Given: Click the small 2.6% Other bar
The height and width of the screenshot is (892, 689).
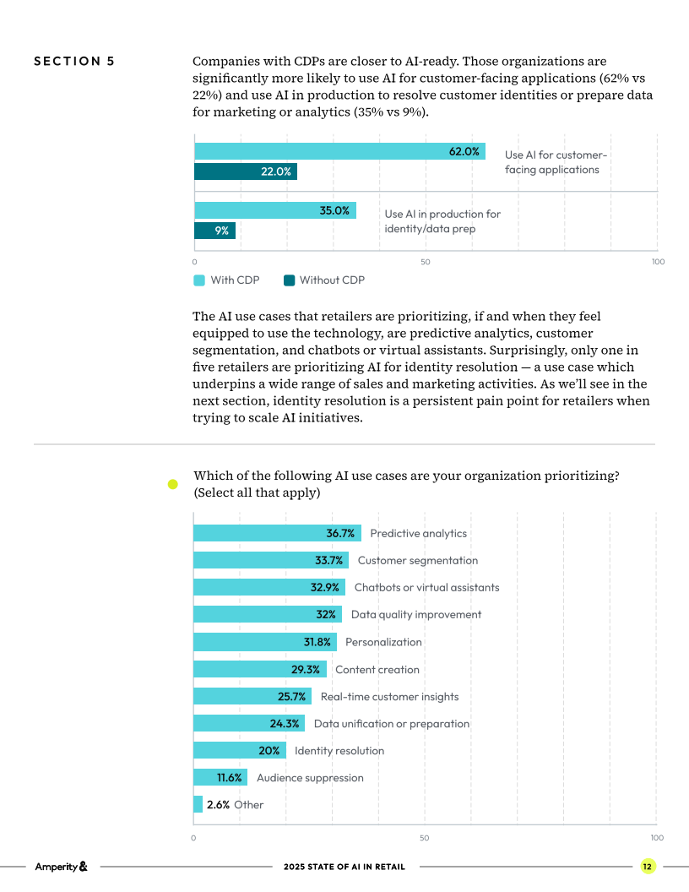Looking at the screenshot, I should 198,804.
